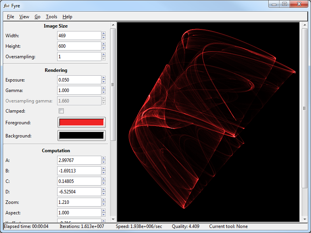Open the File menu
311x233 pixels.
pyautogui.click(x=10, y=17)
